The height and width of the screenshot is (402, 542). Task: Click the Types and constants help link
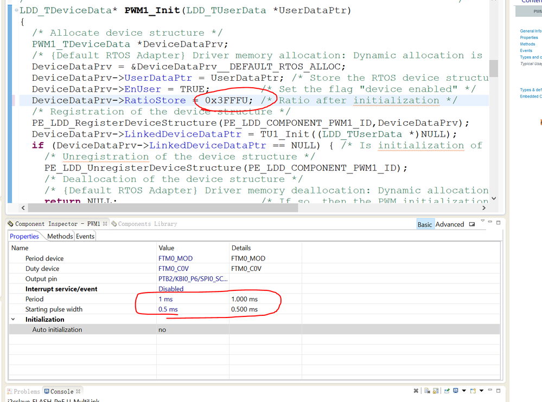pyautogui.click(x=531, y=57)
